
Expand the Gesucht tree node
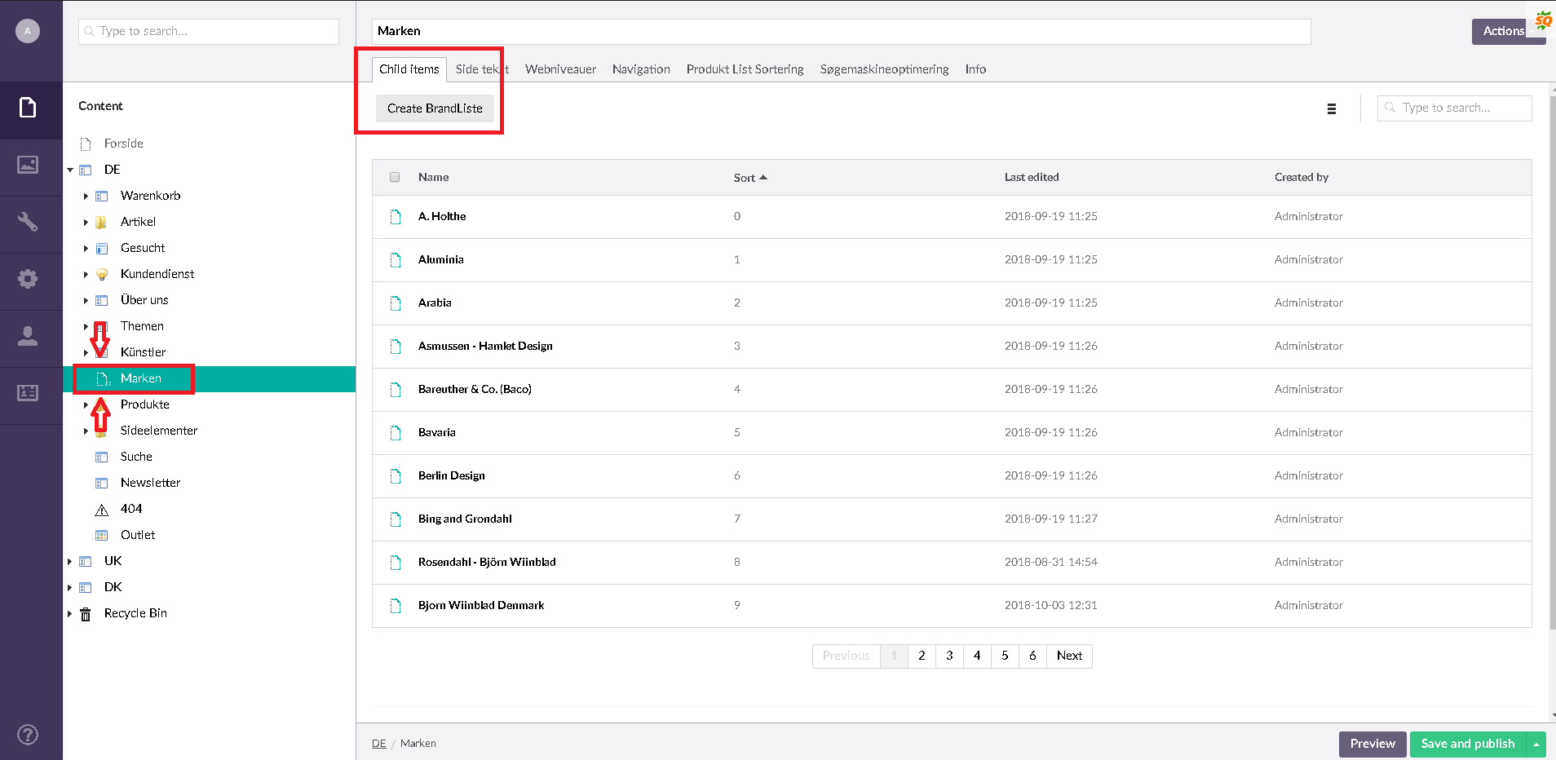[x=86, y=249]
